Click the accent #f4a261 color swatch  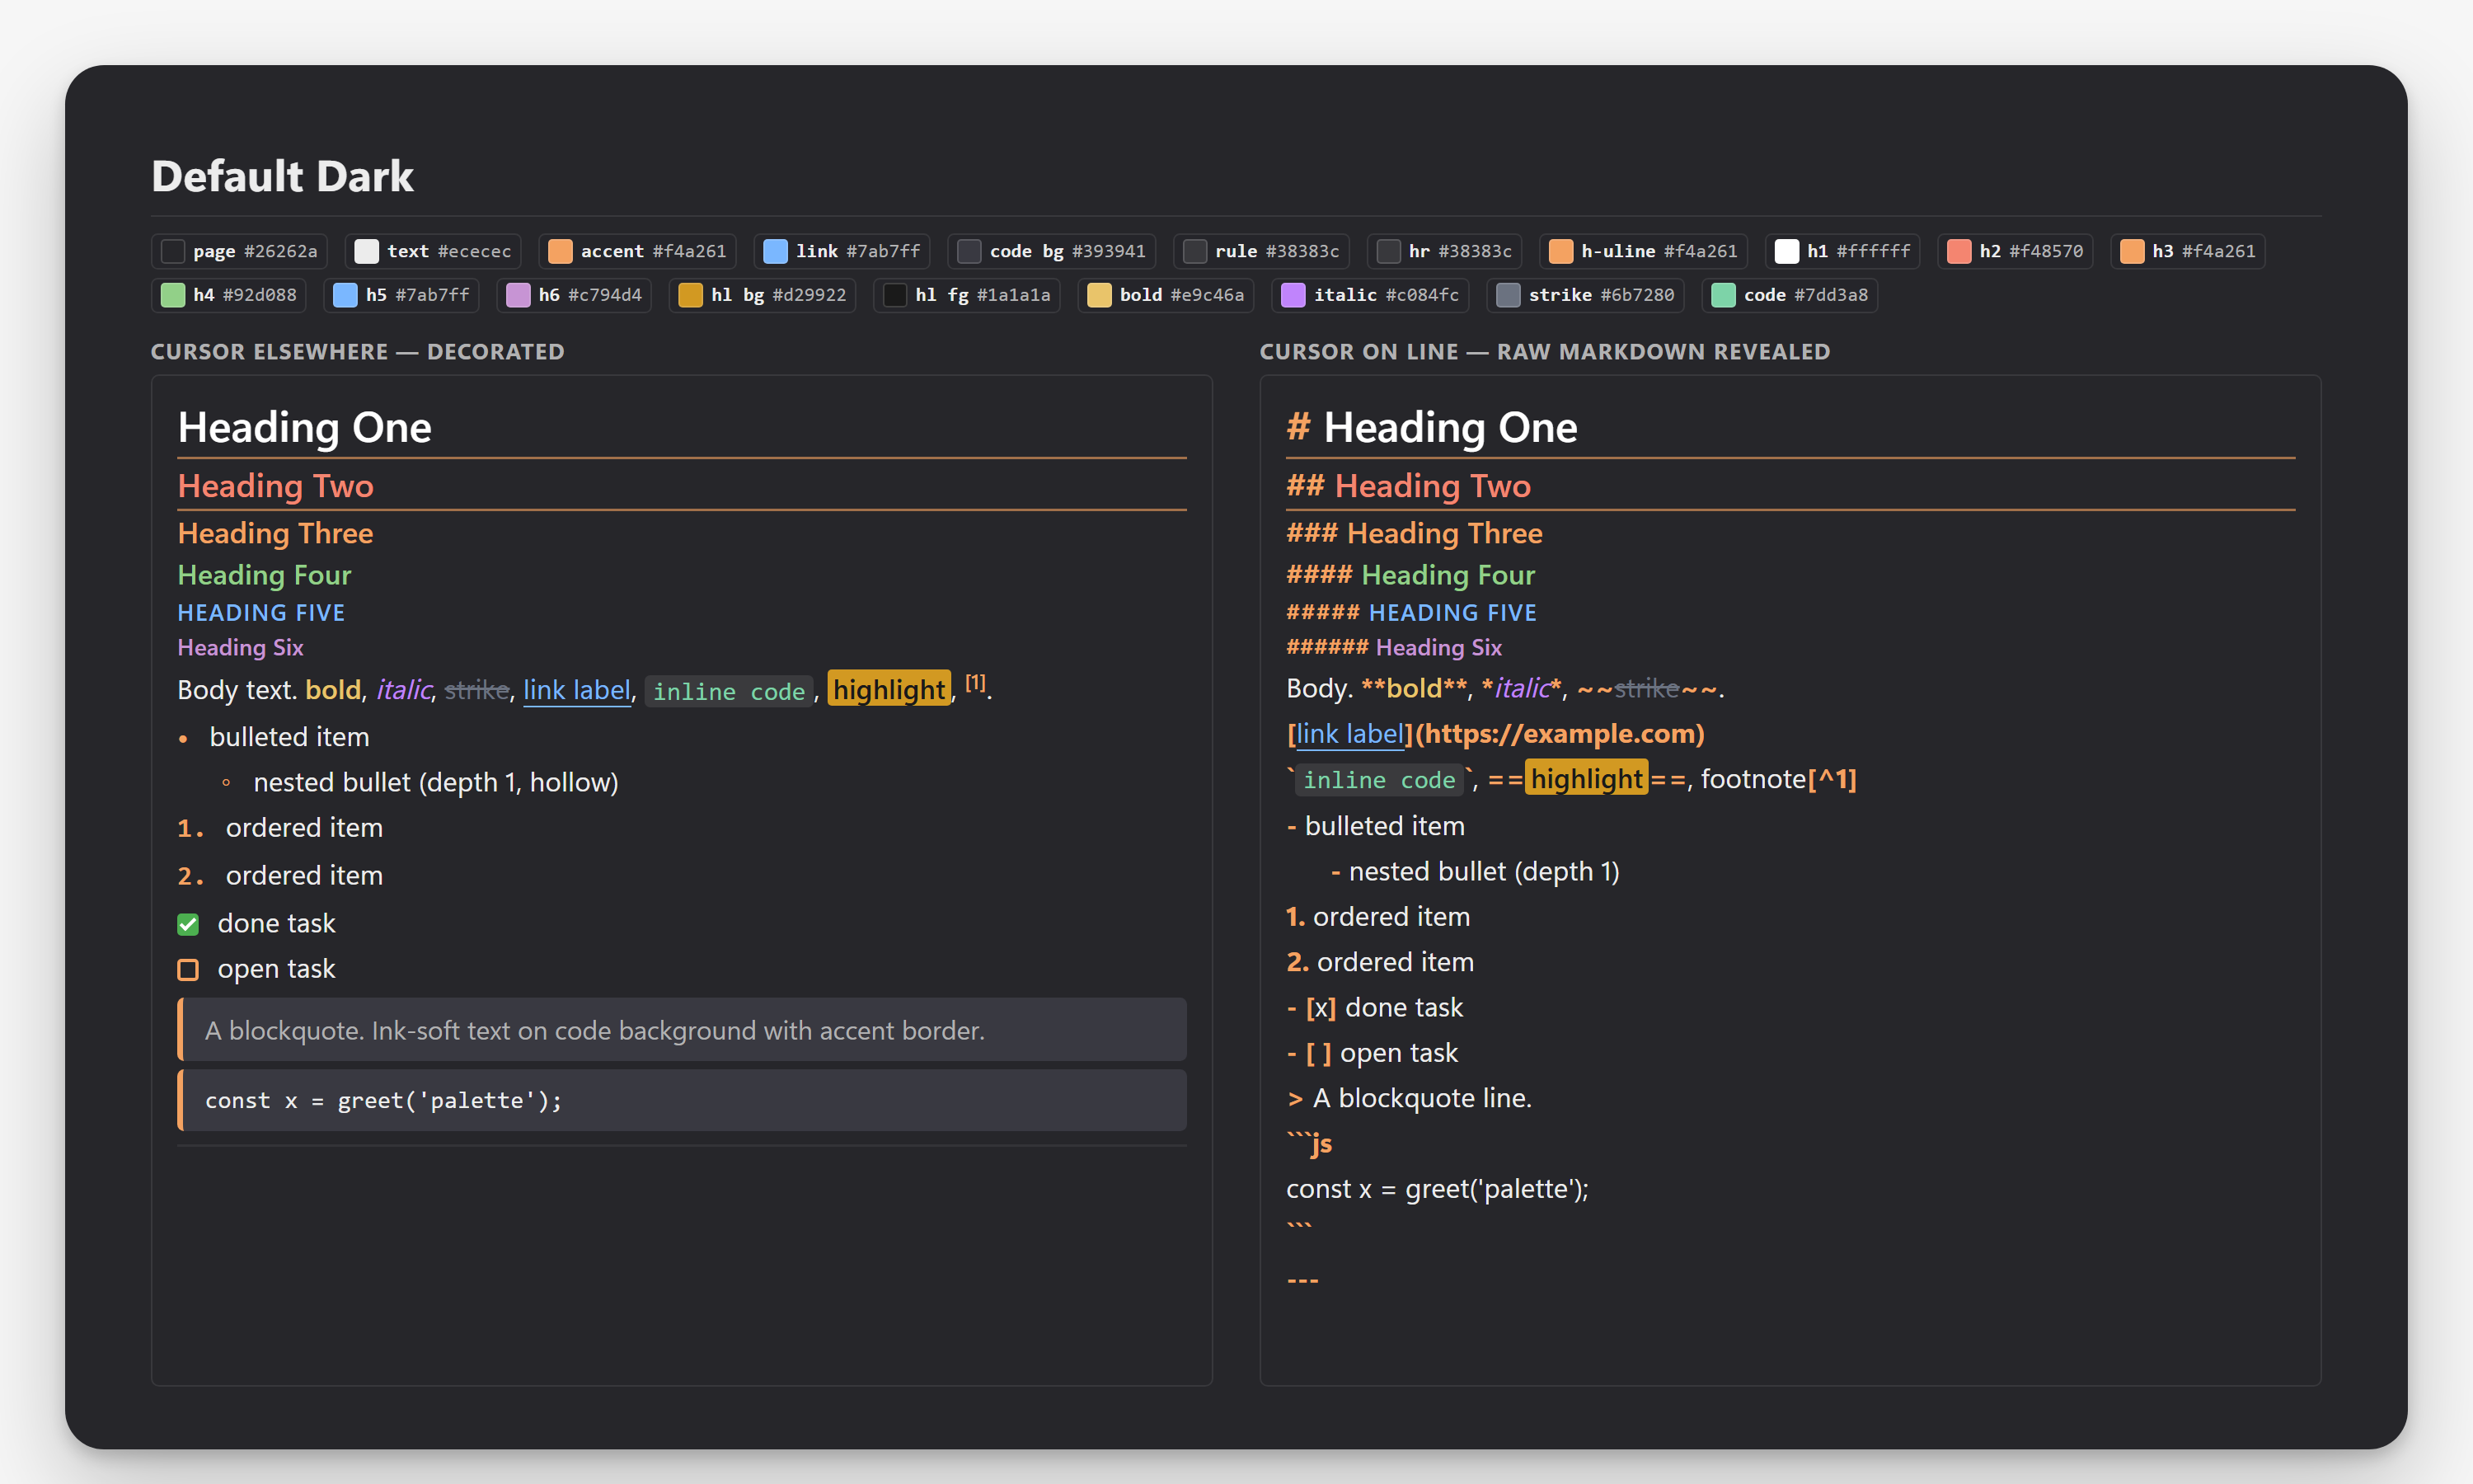pos(636,251)
